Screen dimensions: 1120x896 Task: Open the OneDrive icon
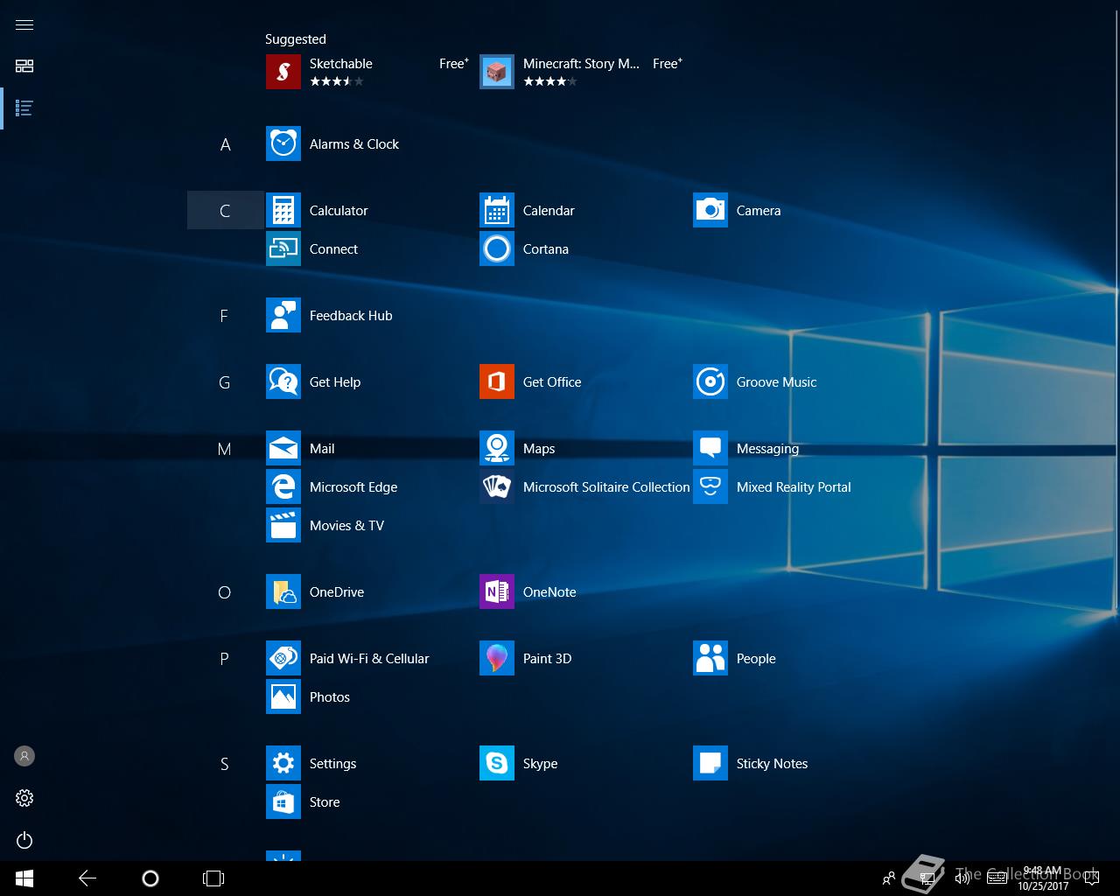(x=283, y=591)
